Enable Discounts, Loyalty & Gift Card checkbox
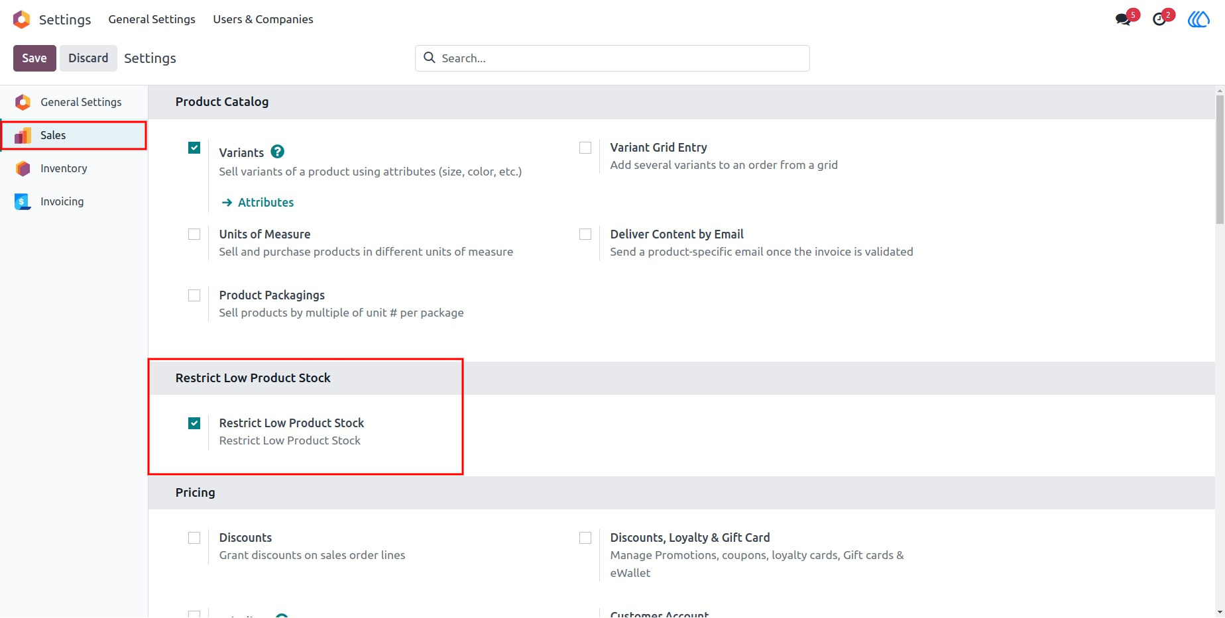1225x618 pixels. point(585,538)
